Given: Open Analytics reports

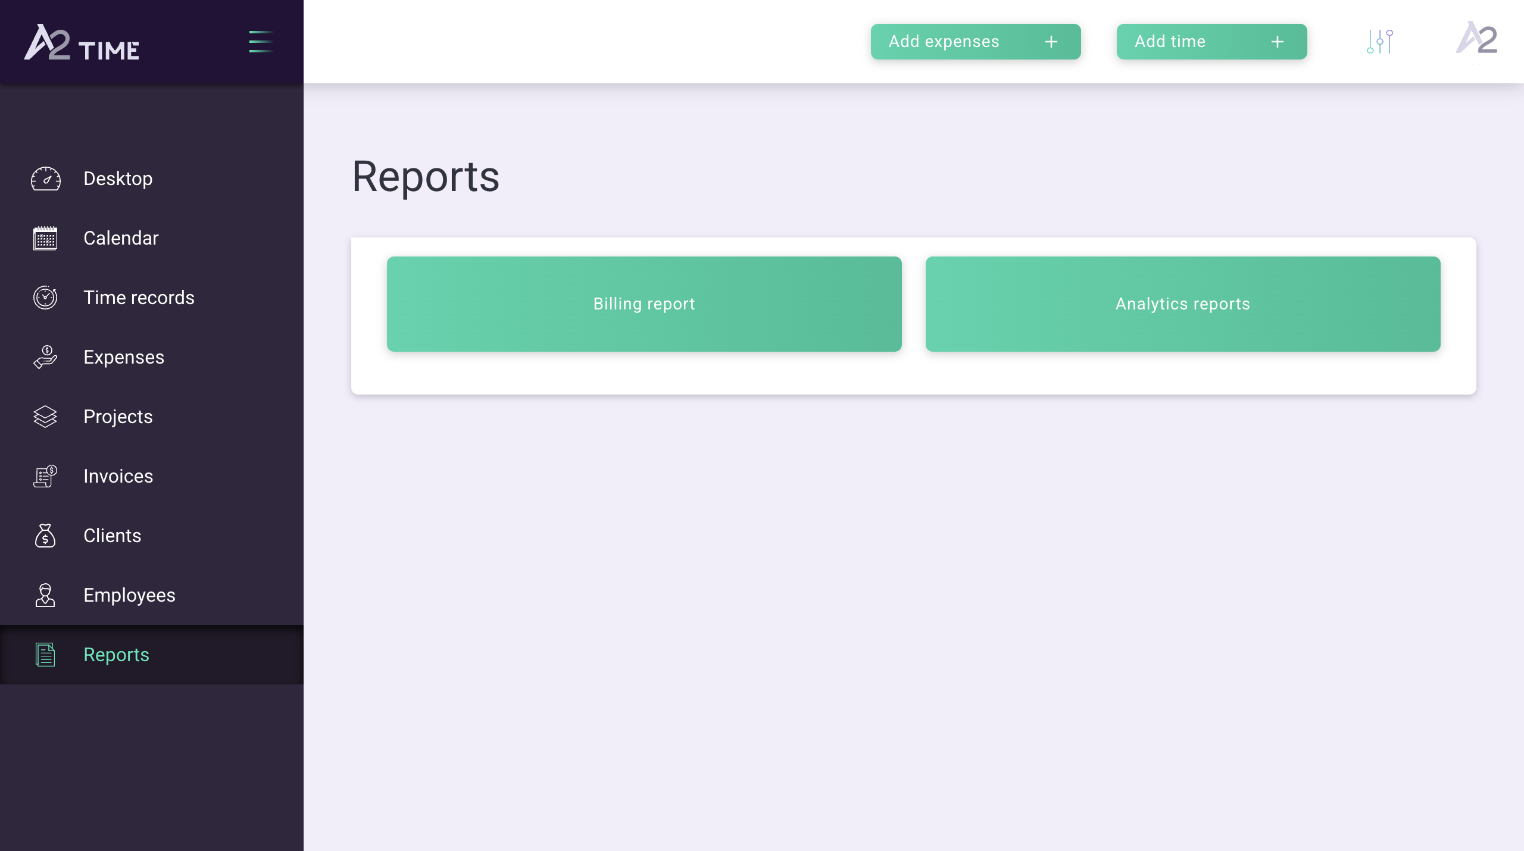Looking at the screenshot, I should pos(1183,304).
